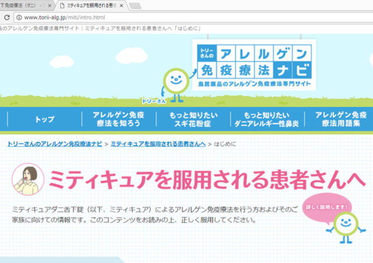The height and width of the screenshot is (263, 373).
Task: Switch to the 下免疫療法（ダニ） browser tab
Action: pos(26,5)
